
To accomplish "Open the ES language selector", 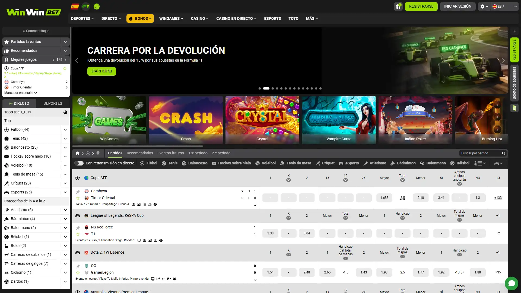I will 504,7.
